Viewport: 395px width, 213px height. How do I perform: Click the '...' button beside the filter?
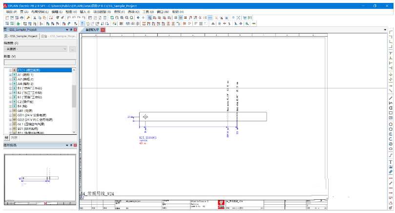coord(72,49)
